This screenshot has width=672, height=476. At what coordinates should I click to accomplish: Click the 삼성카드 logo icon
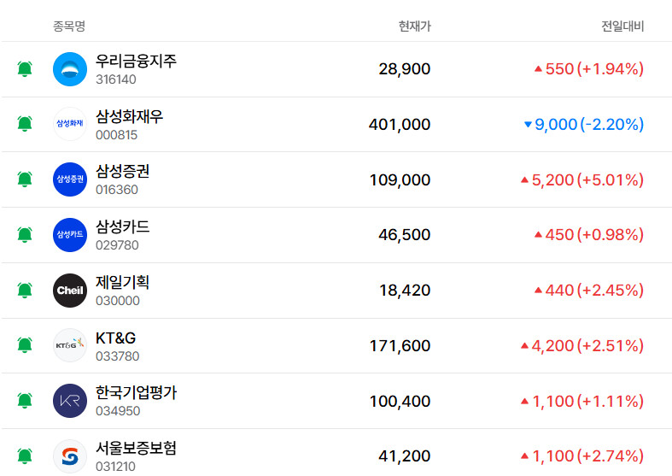(x=70, y=234)
